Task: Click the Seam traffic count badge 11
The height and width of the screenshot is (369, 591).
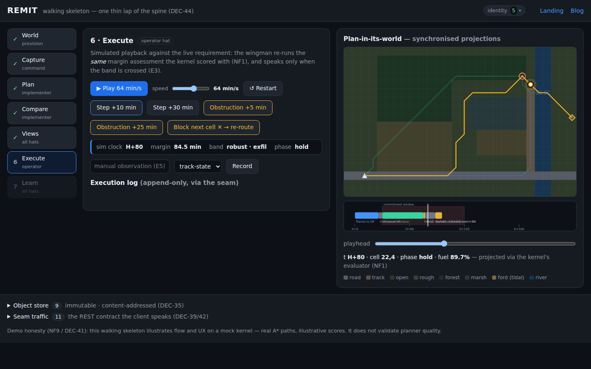Action: point(58,317)
